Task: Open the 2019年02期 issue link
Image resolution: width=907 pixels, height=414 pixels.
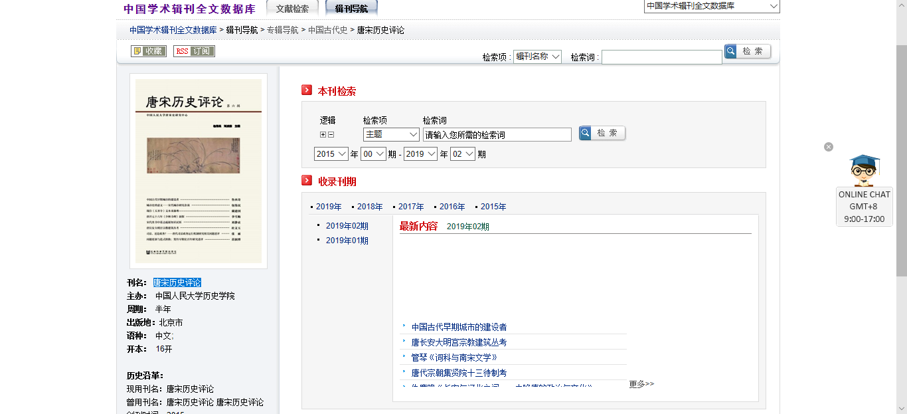Action: pos(347,226)
